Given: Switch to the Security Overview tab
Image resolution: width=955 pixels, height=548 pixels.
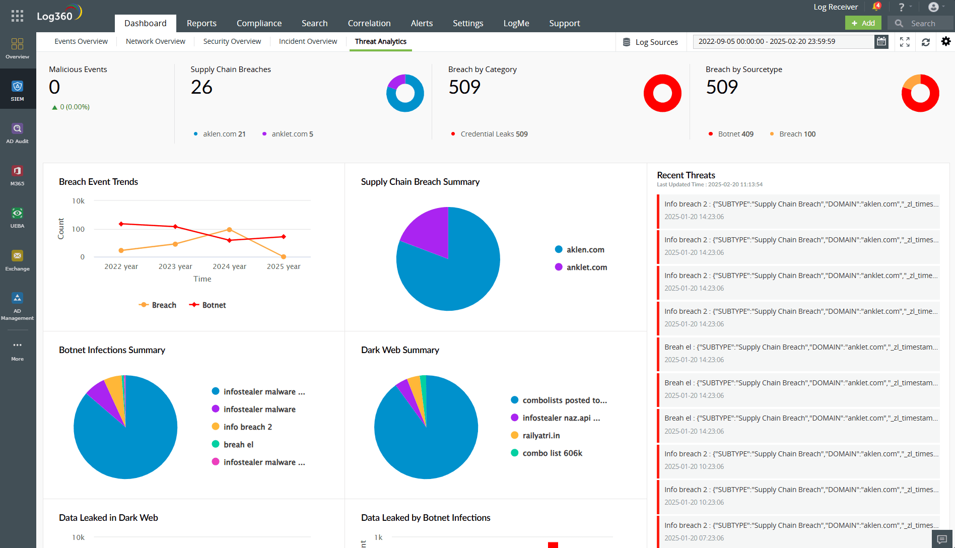Looking at the screenshot, I should pos(232,41).
